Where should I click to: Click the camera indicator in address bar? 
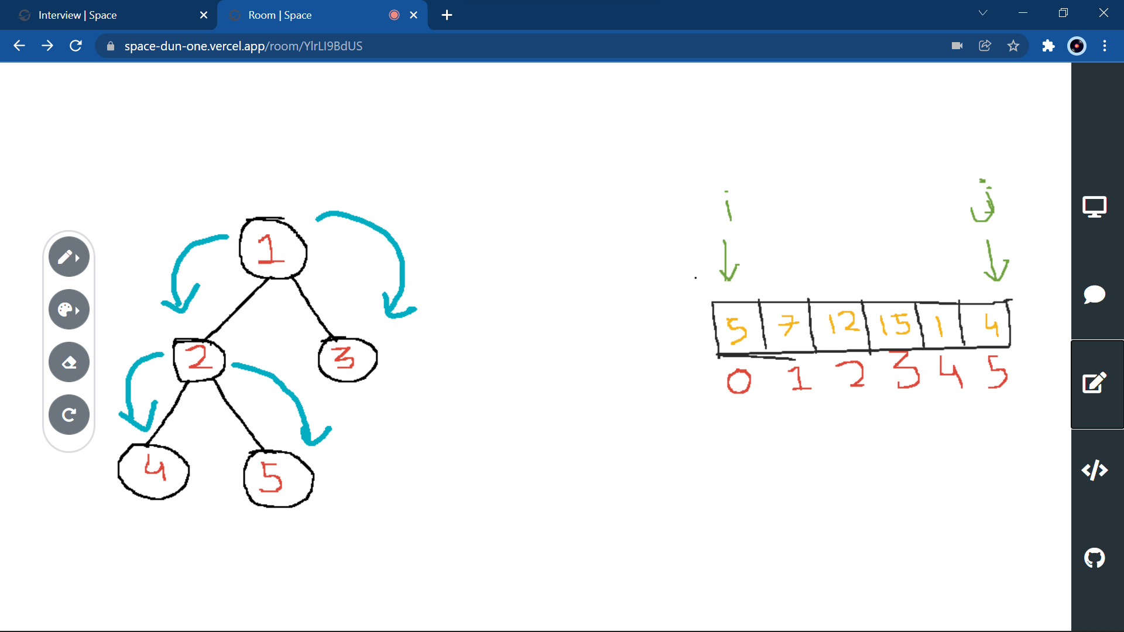(957, 46)
